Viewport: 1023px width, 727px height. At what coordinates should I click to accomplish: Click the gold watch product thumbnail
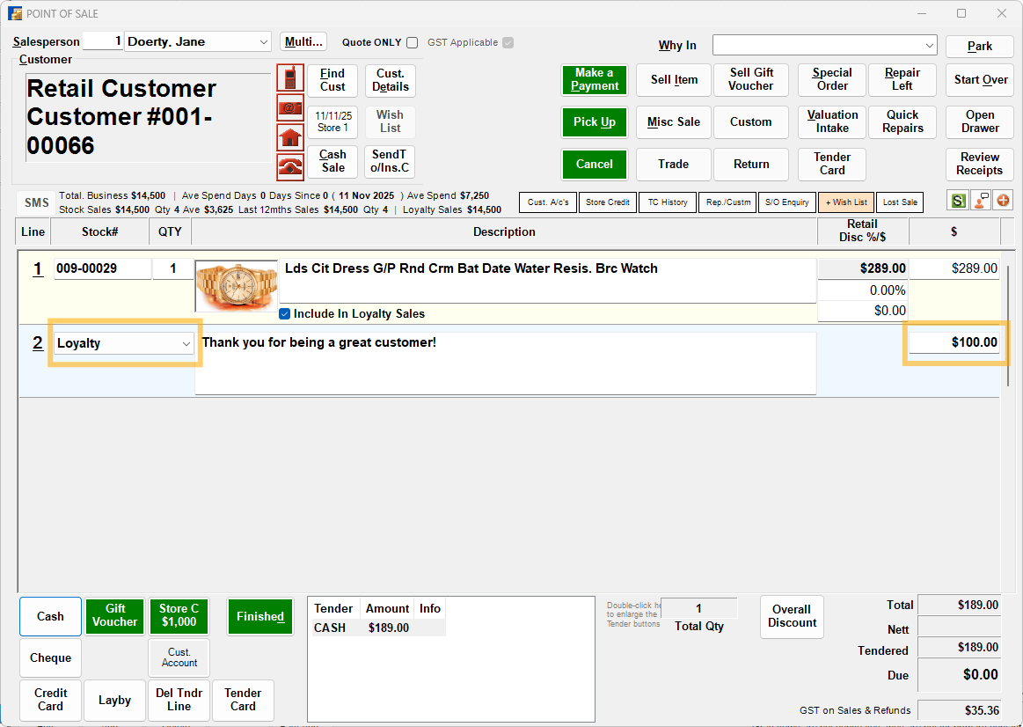(236, 286)
